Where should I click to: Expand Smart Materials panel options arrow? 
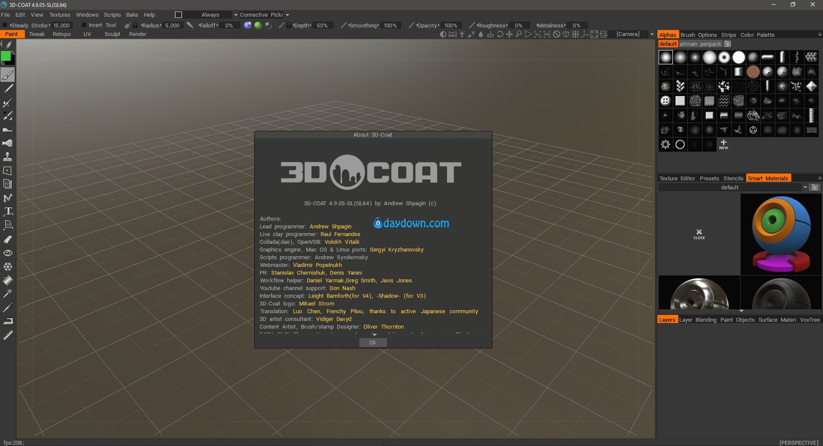(x=819, y=178)
